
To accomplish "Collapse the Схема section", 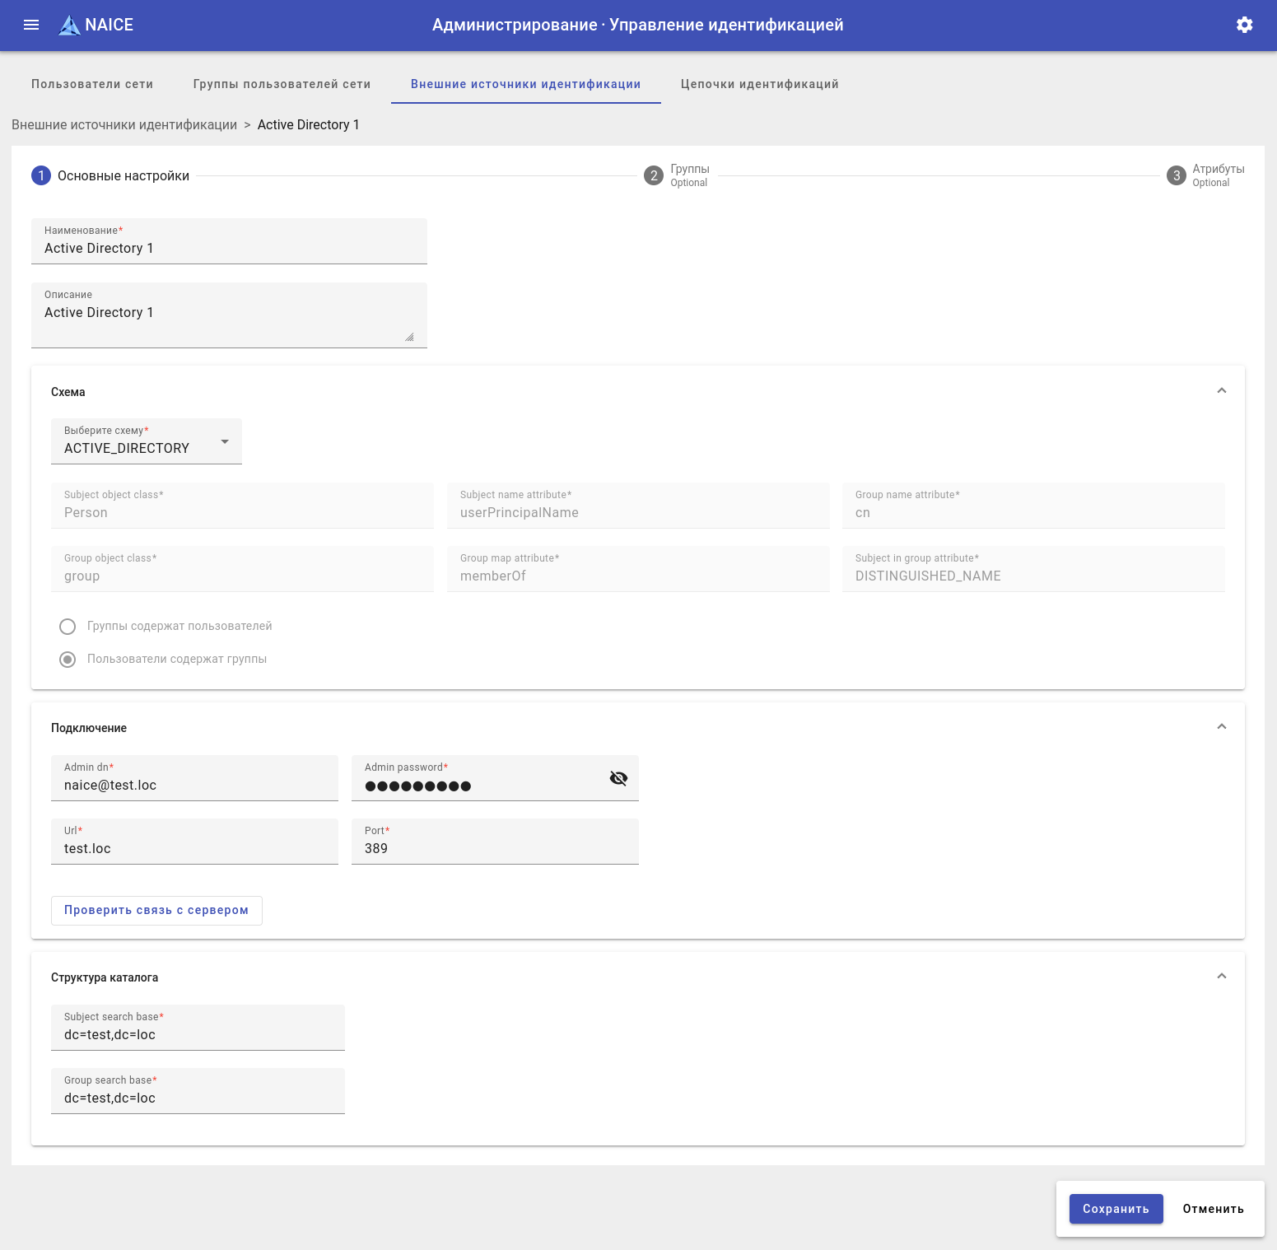I will pyautogui.click(x=1221, y=391).
